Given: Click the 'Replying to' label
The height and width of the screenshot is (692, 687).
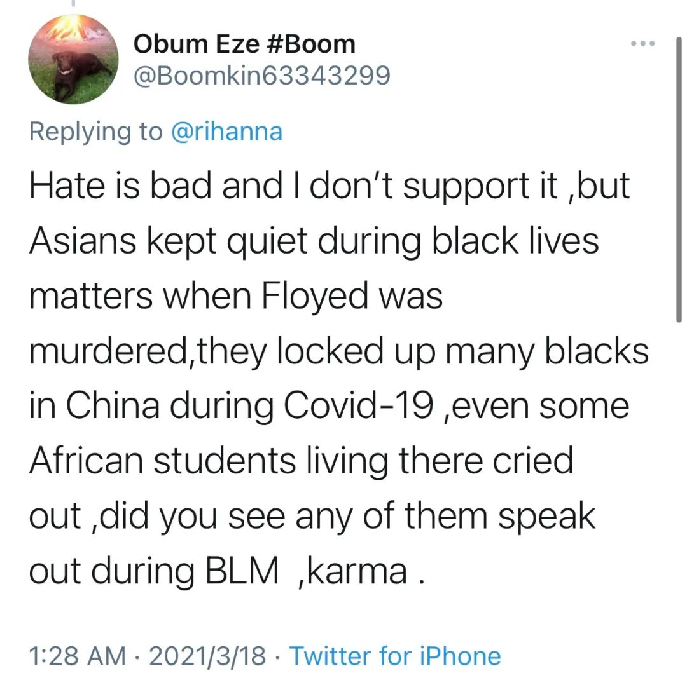Looking at the screenshot, I should [96, 132].
